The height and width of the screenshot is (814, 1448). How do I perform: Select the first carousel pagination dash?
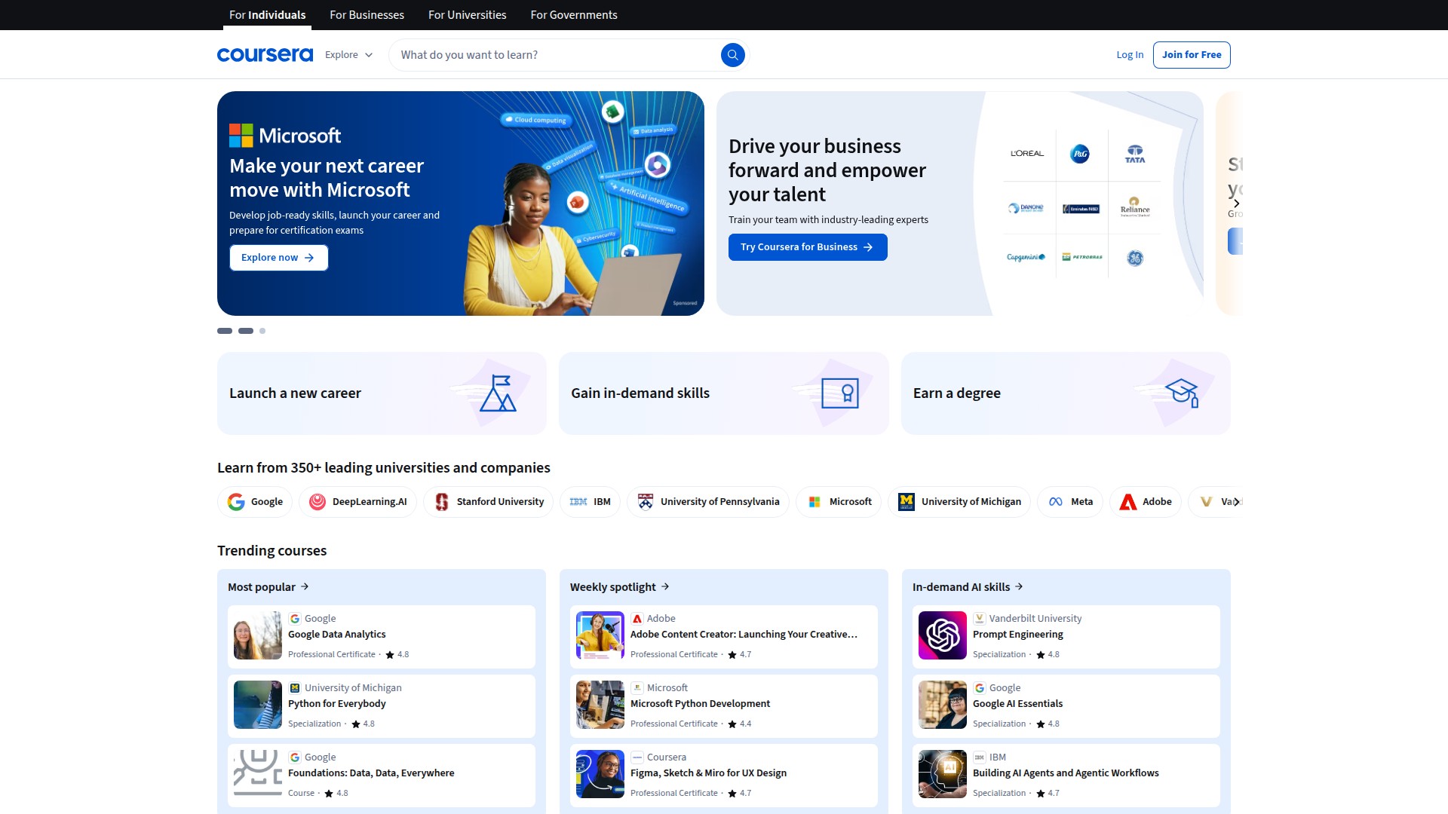coord(225,331)
